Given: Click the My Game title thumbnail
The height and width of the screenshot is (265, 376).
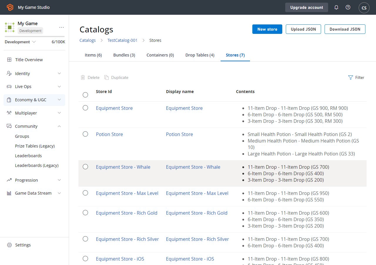Looking at the screenshot, I should click(10, 27).
